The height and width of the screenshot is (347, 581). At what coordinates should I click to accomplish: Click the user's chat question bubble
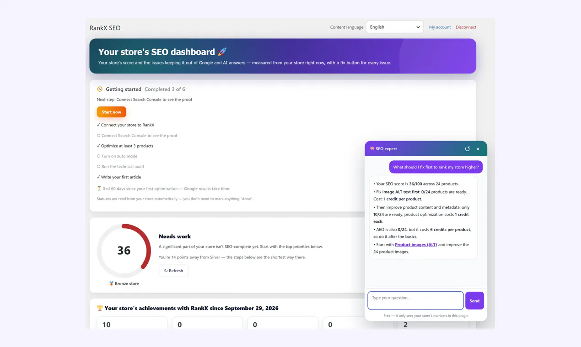coord(436,167)
